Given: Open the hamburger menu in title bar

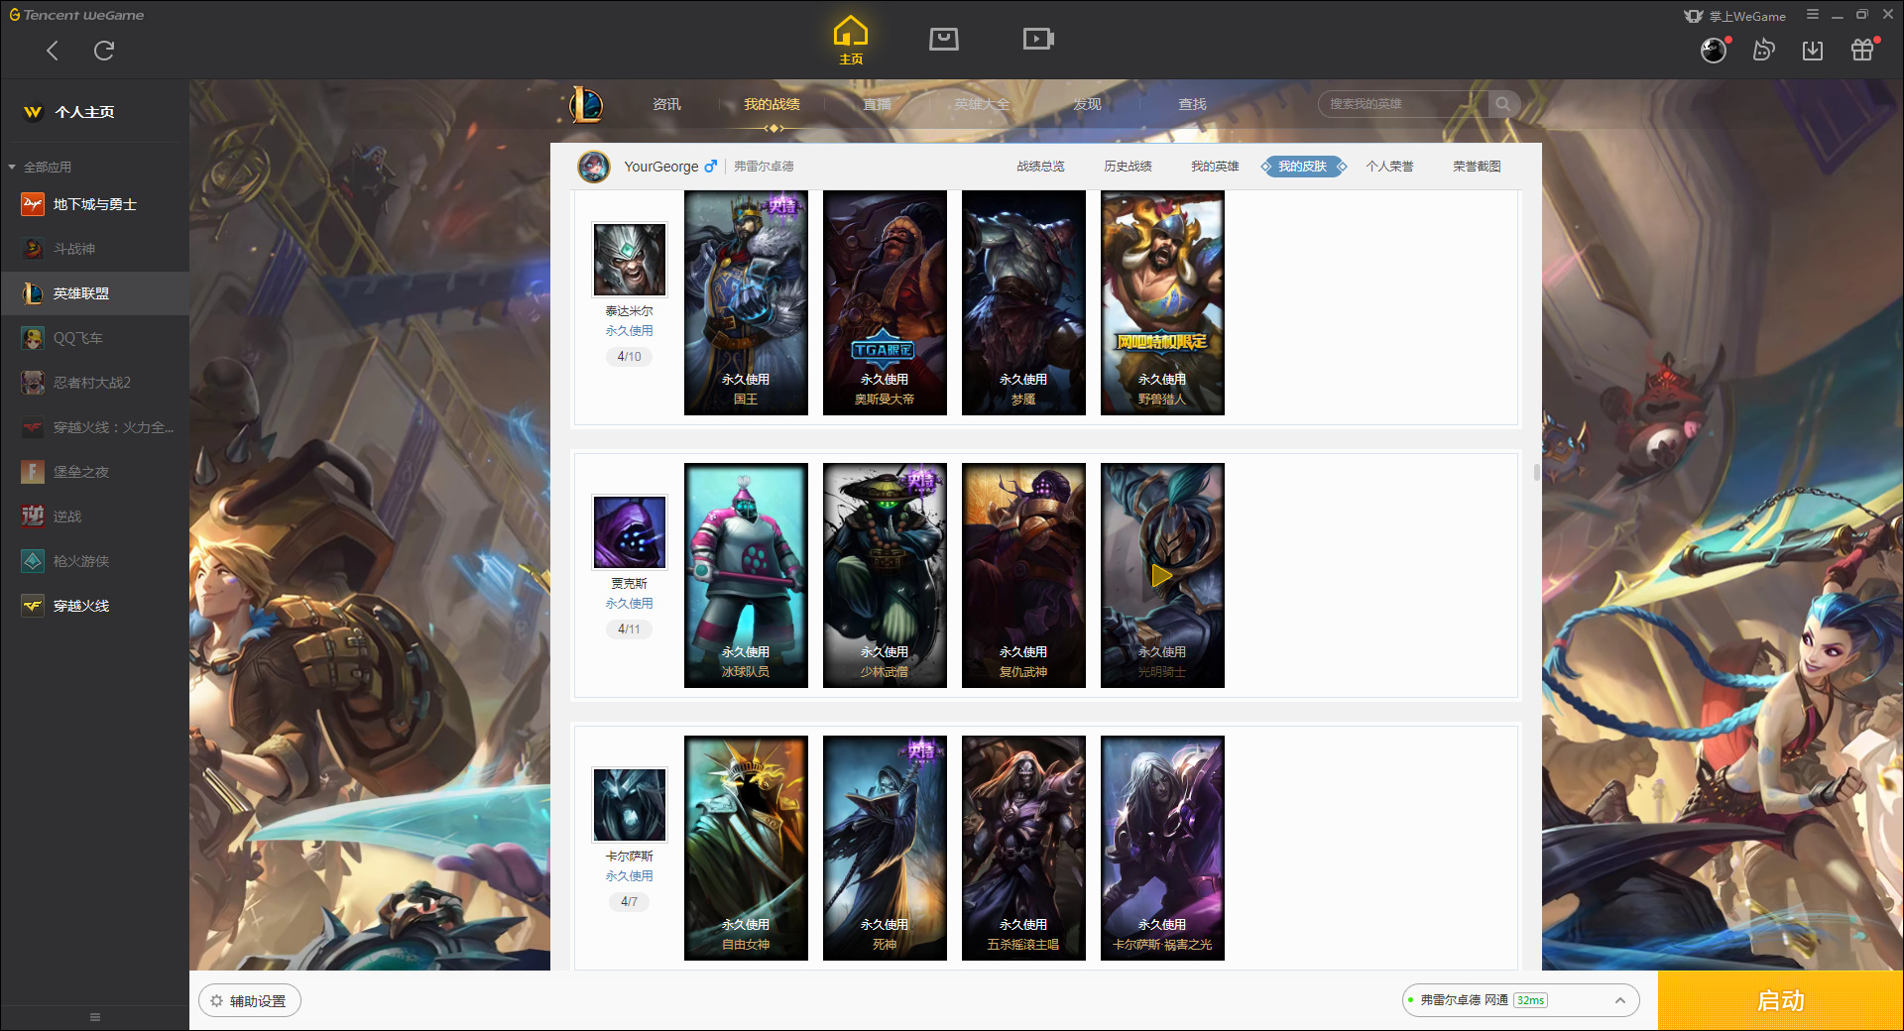Looking at the screenshot, I should pos(1813,15).
